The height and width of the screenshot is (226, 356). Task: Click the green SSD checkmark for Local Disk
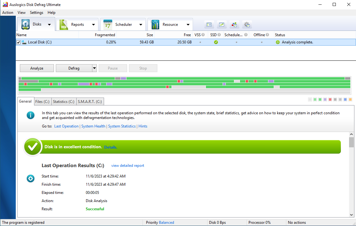216,42
